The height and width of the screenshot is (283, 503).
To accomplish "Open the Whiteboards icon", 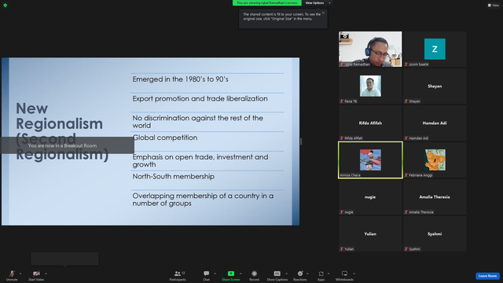I will 344,274.
